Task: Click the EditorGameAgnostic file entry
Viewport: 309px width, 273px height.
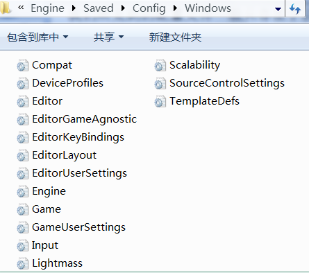Action: (76, 119)
